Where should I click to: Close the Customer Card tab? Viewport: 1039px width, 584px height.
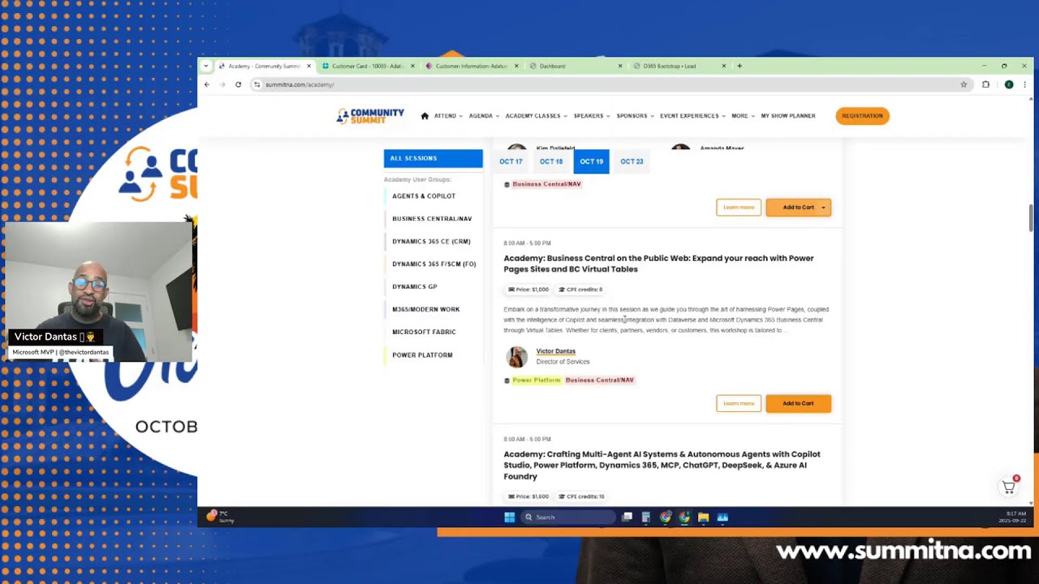[412, 66]
